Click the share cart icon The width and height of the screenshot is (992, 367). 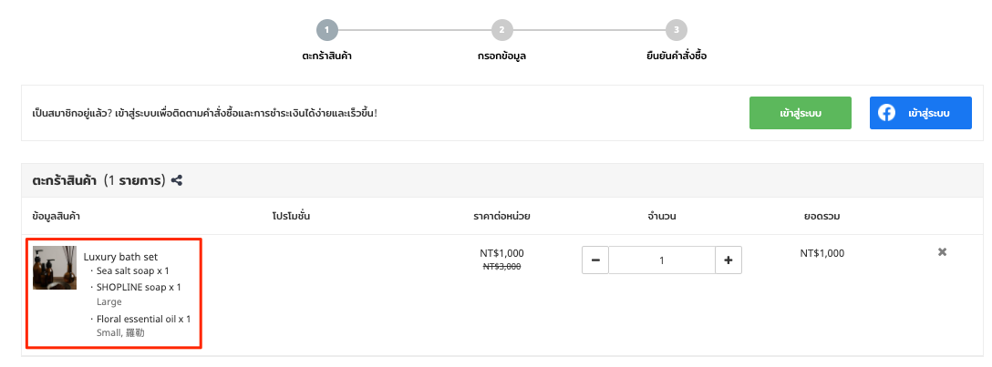pos(177,180)
